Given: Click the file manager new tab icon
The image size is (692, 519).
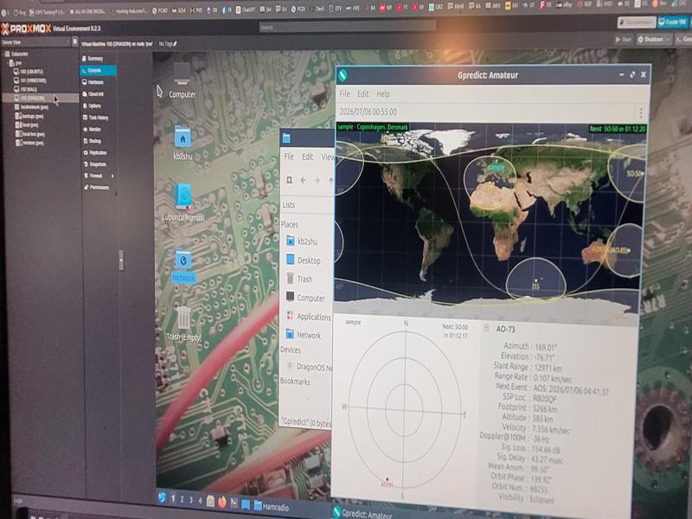Looking at the screenshot, I should [x=289, y=180].
